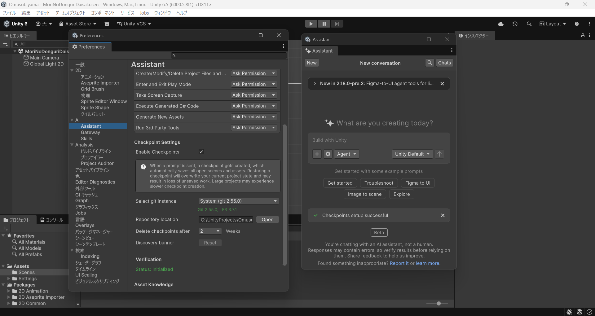Click the learn more link

click(427, 263)
